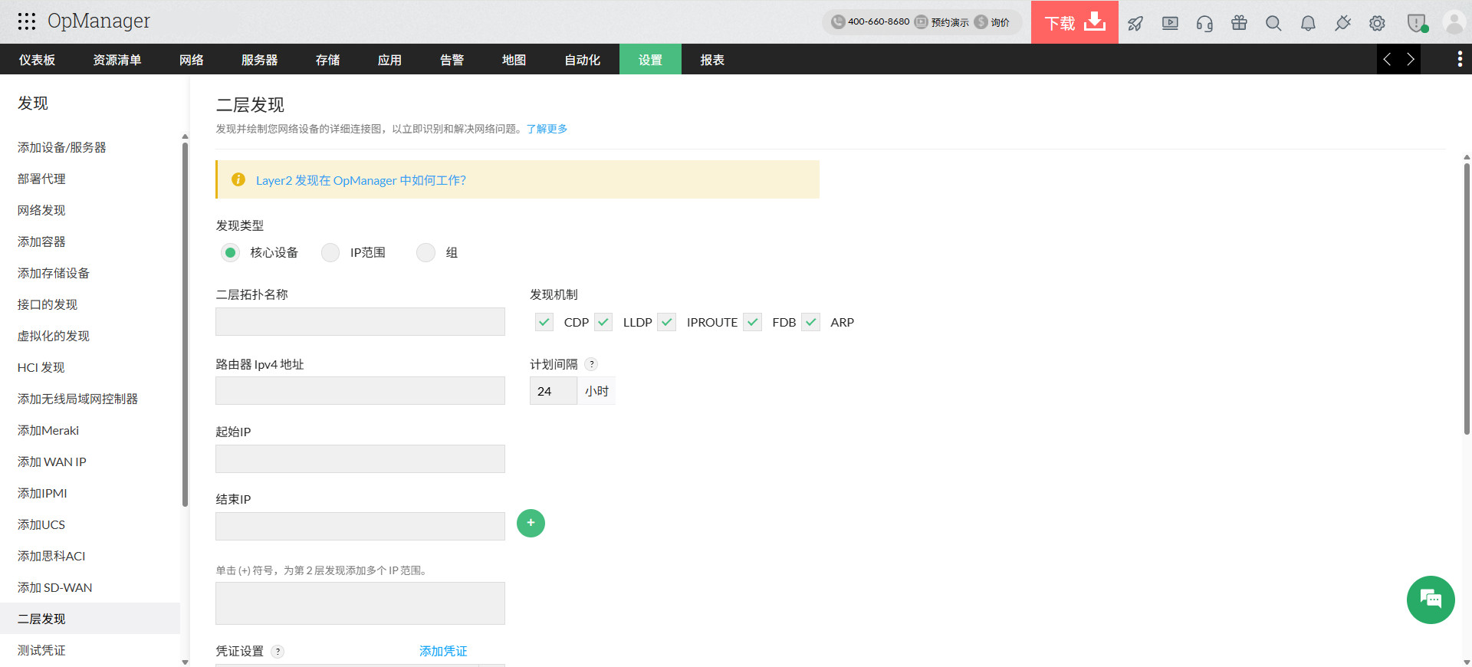Viewport: 1472px width, 667px height.
Task: Open the search magnifier icon
Action: point(1273,23)
